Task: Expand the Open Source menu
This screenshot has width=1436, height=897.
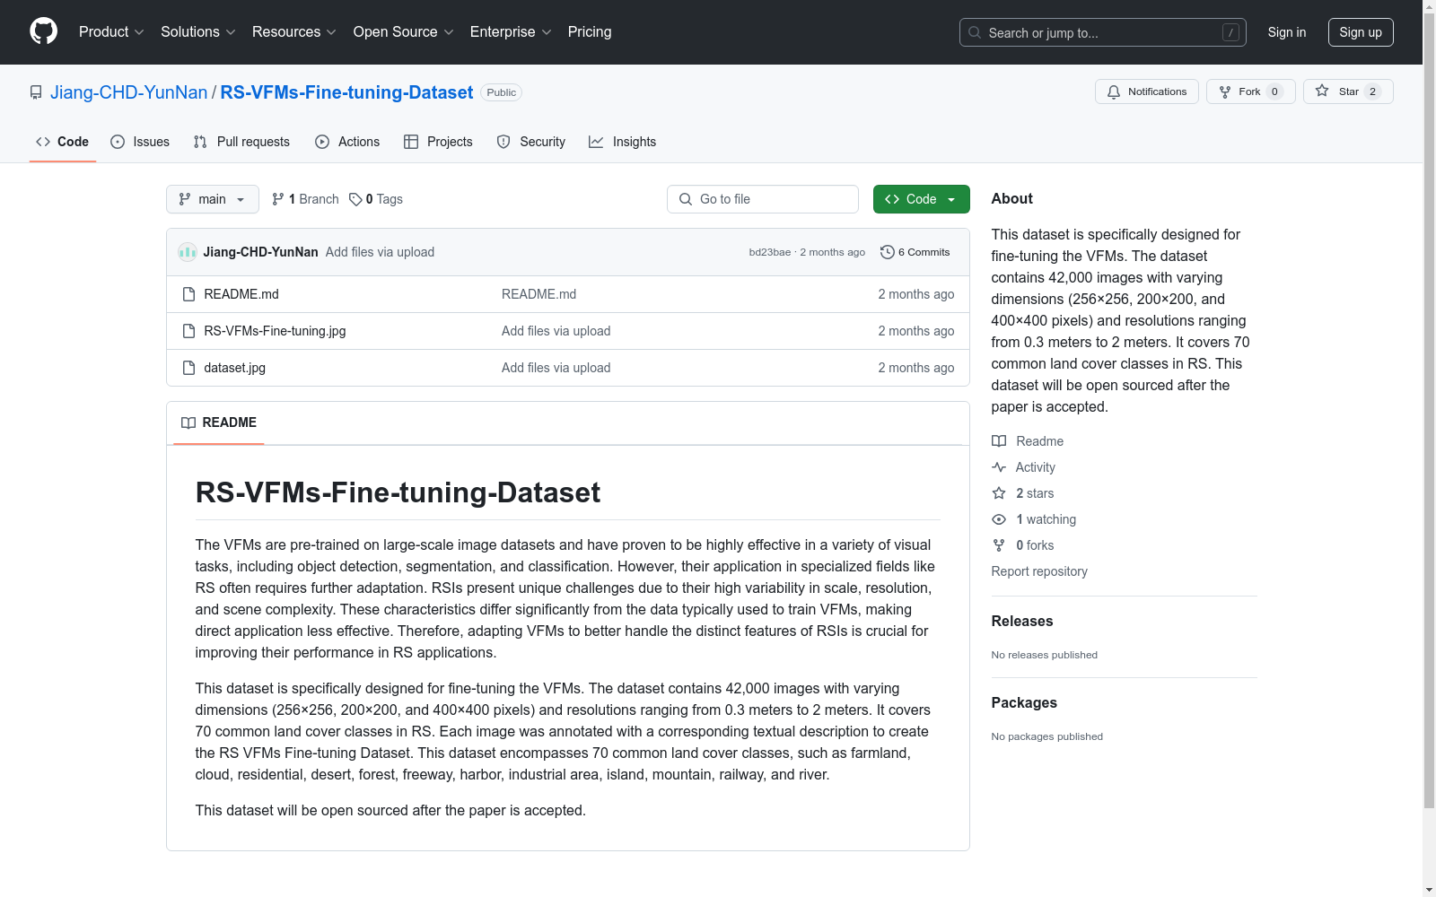Action: (404, 32)
